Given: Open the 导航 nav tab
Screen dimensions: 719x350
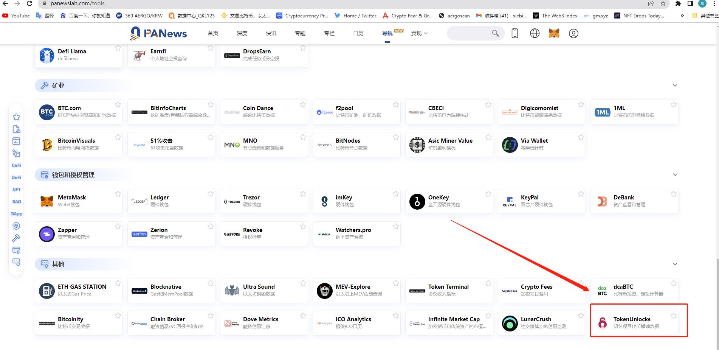Looking at the screenshot, I should [387, 33].
